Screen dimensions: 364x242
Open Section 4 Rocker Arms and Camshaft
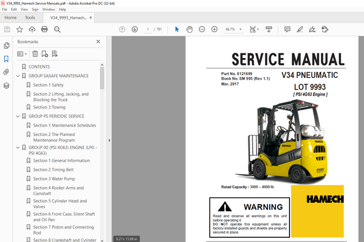click(58, 190)
